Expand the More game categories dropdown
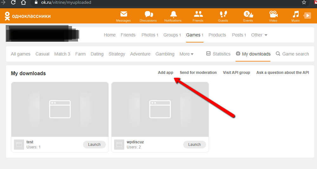The image size is (317, 169). click(186, 54)
